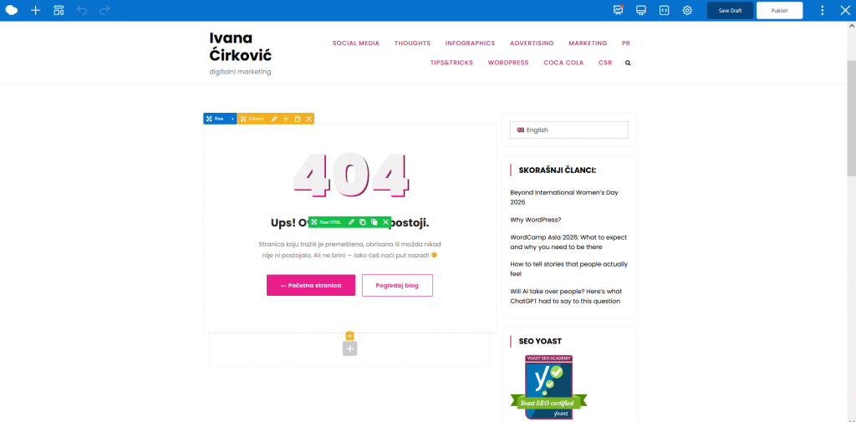This screenshot has width=856, height=422.
Task: Click the page vertical scrollbar thumb
Action: [x=851, y=119]
